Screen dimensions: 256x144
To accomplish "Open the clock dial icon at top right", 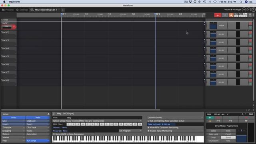I will pos(253,10).
